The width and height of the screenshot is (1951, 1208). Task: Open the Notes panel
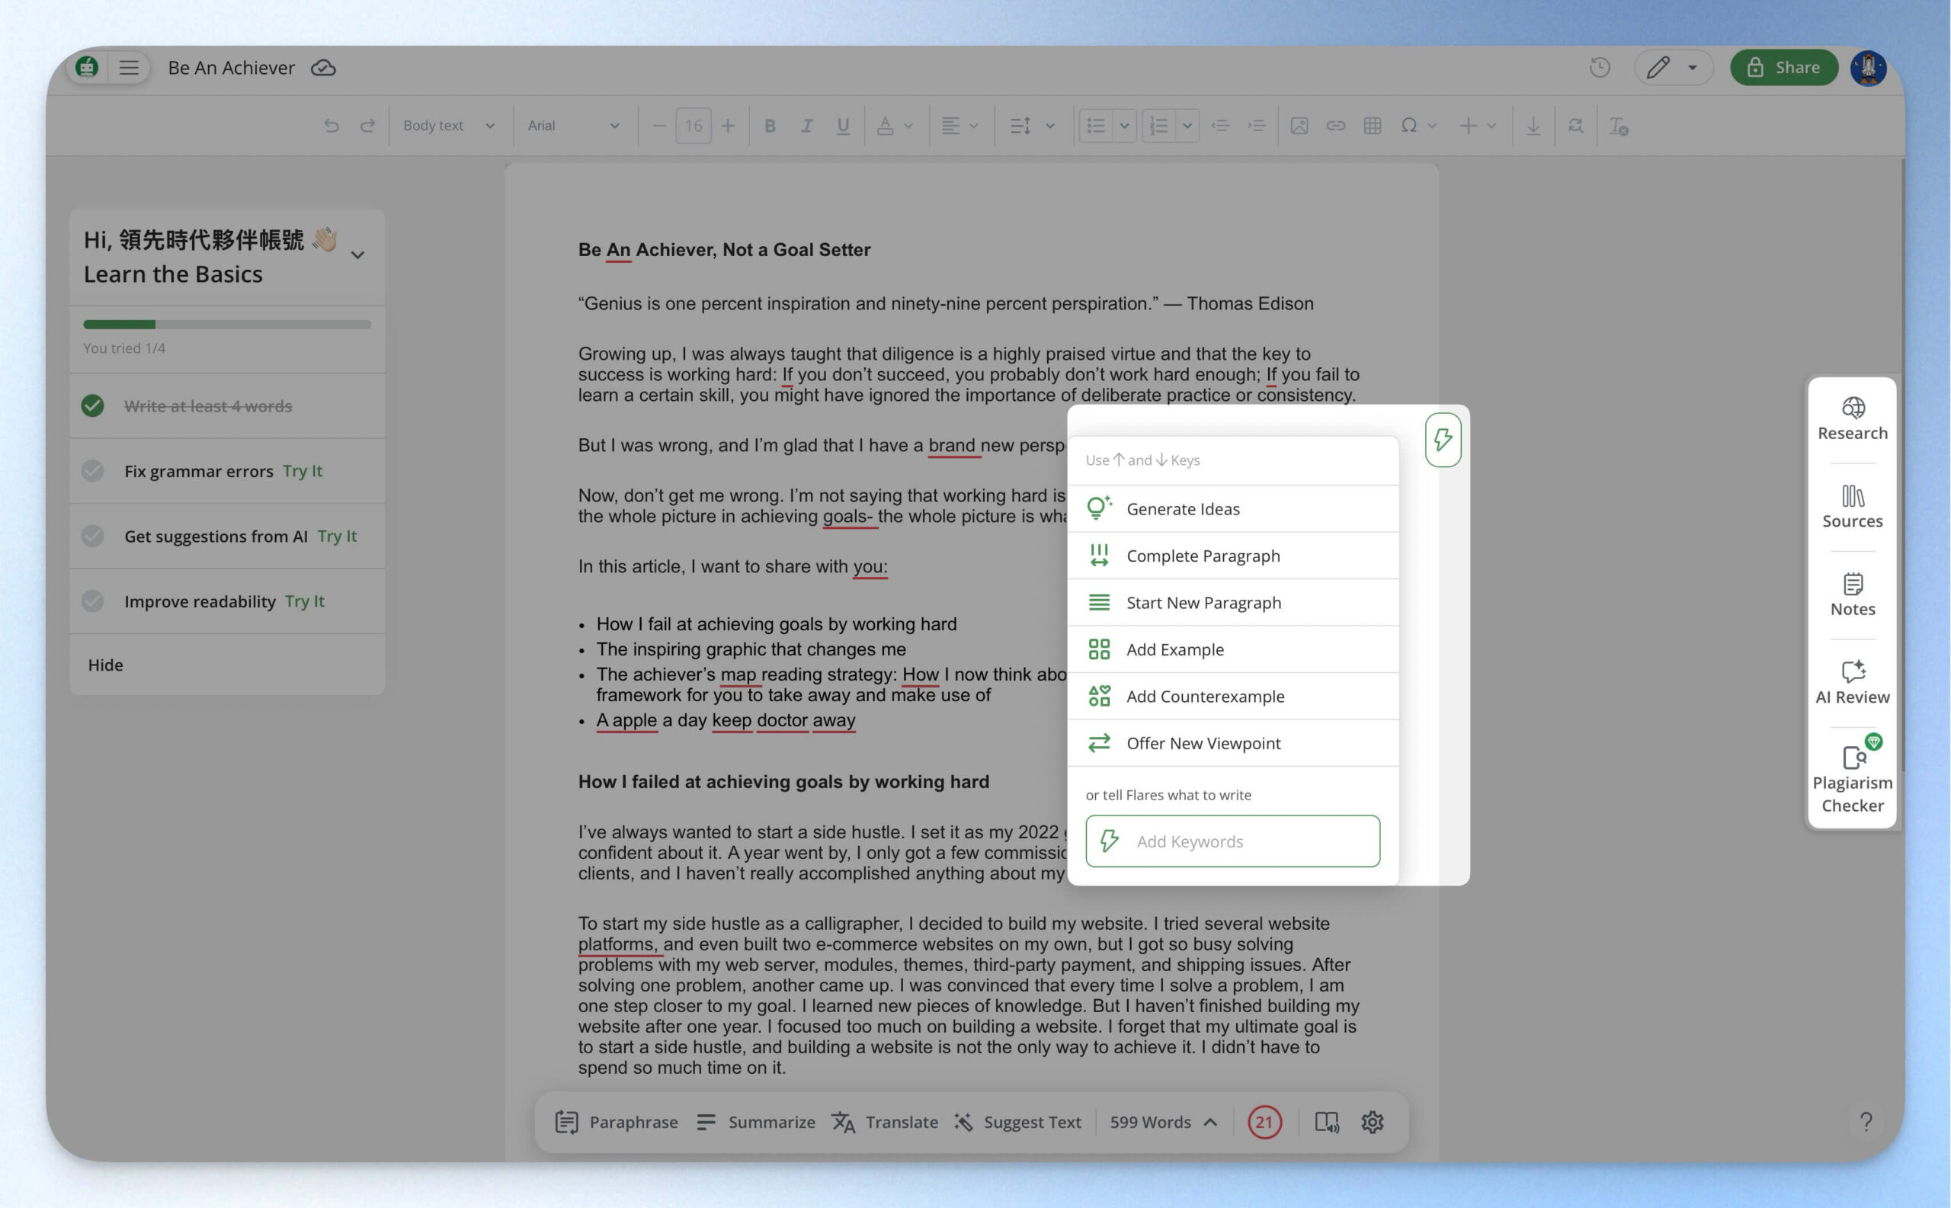point(1852,595)
